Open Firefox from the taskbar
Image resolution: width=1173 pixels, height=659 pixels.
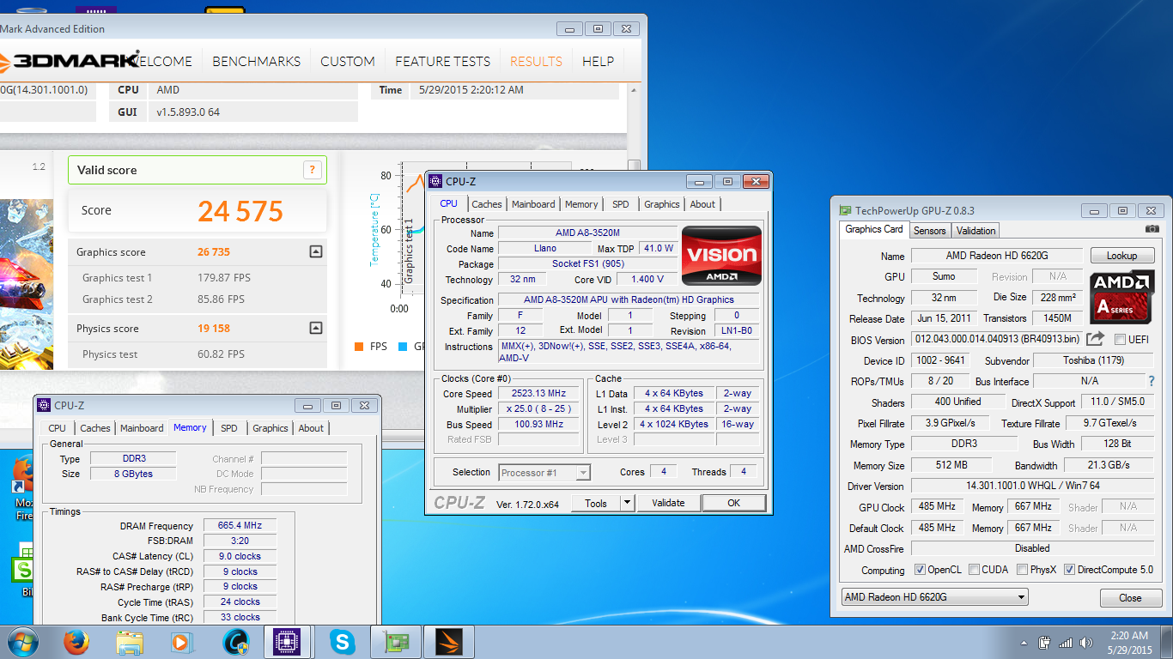[x=76, y=642]
